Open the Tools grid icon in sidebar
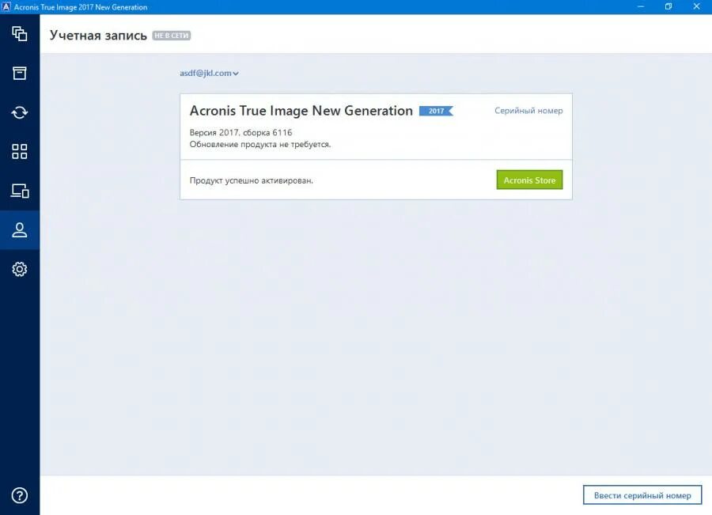Viewport: 712px width, 515px height. coord(19,151)
